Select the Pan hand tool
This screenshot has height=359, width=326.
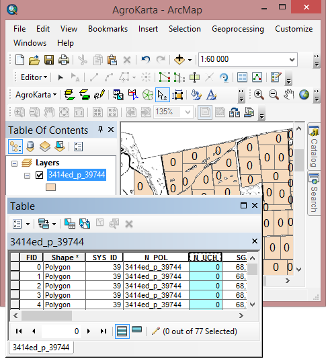point(289,95)
